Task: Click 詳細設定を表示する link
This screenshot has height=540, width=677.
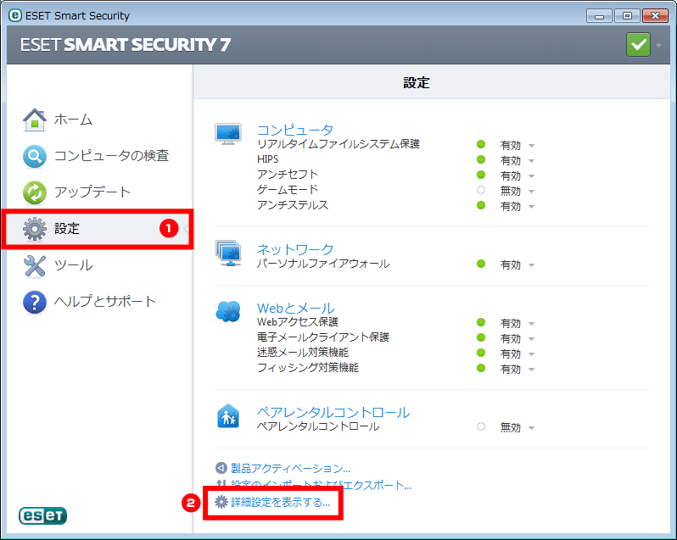Action: click(x=281, y=503)
